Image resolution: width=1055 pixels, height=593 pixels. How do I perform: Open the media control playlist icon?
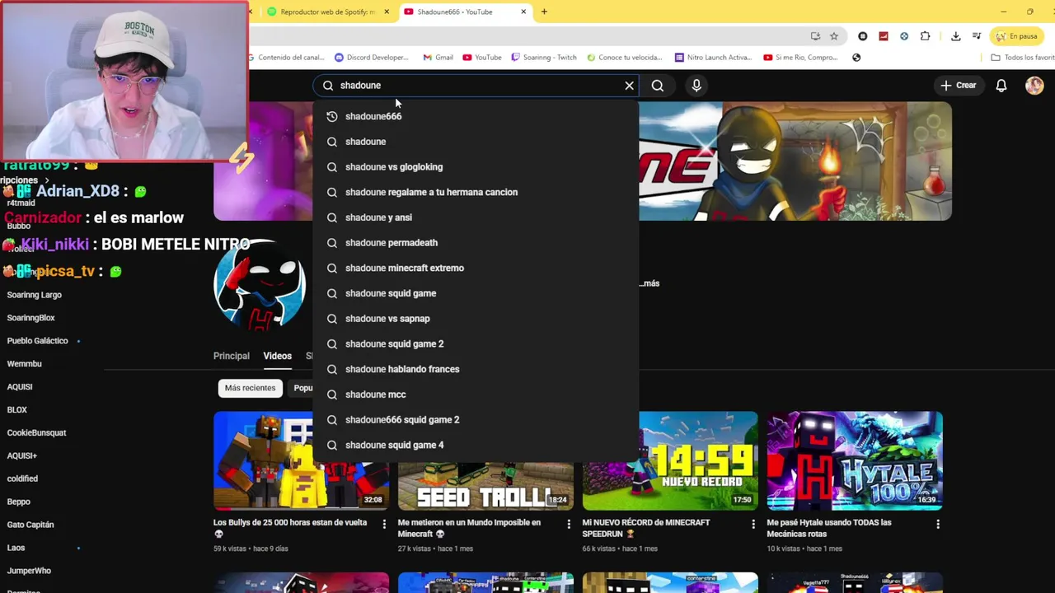coord(976,36)
